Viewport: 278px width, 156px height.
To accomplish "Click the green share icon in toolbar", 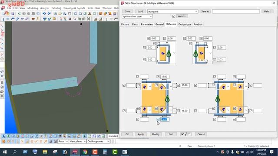I will [x=19, y=13].
